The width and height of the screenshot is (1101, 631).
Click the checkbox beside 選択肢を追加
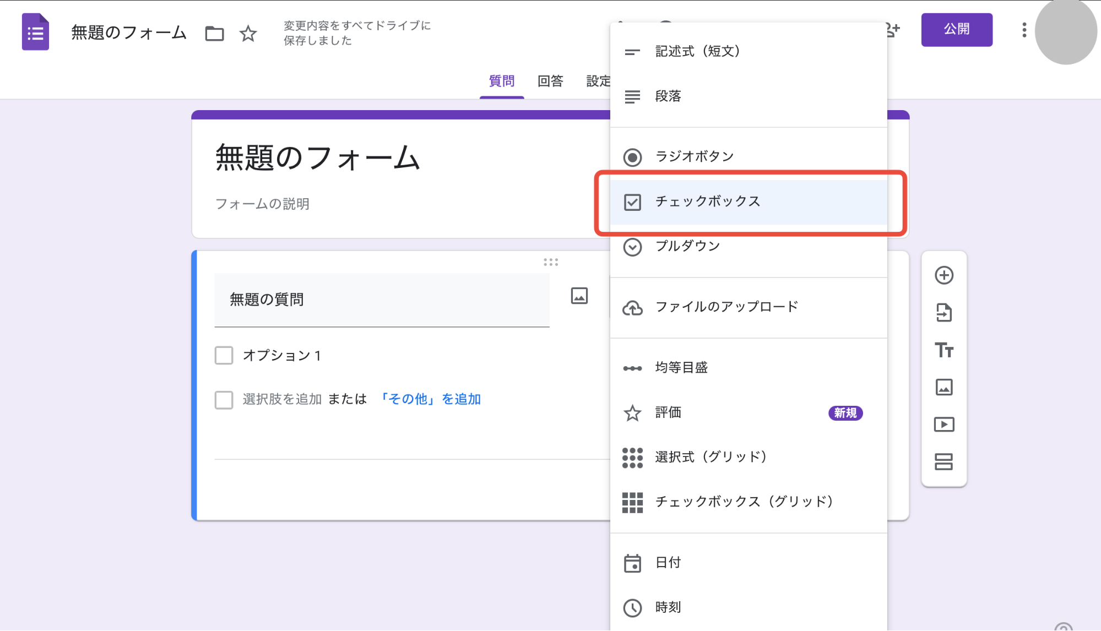point(224,400)
